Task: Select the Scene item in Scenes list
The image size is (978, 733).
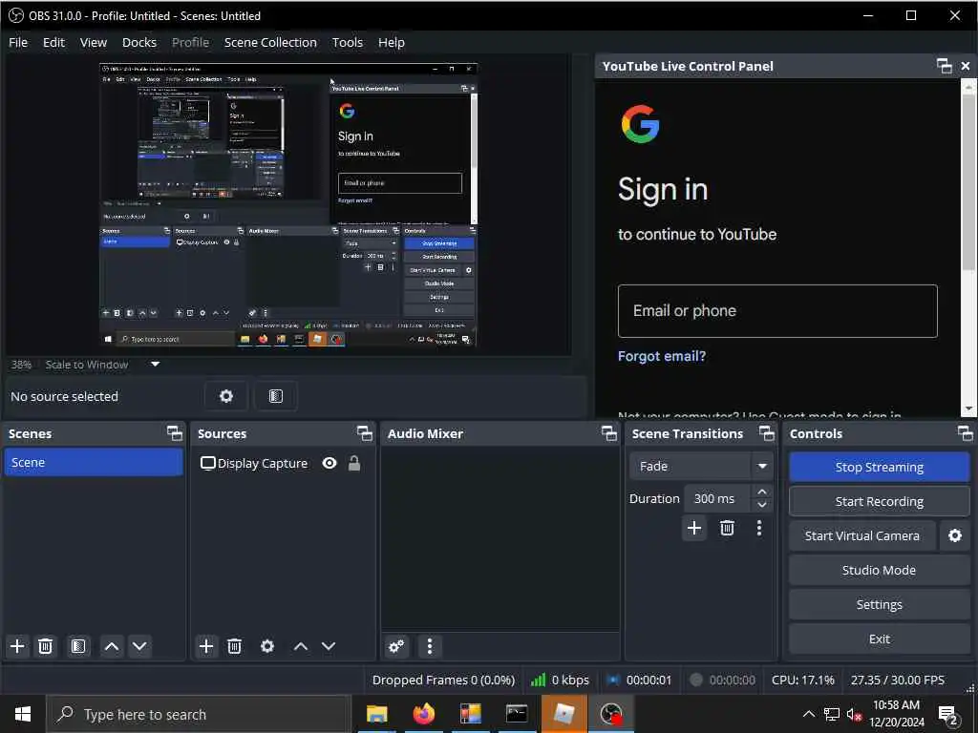Action: (x=94, y=463)
